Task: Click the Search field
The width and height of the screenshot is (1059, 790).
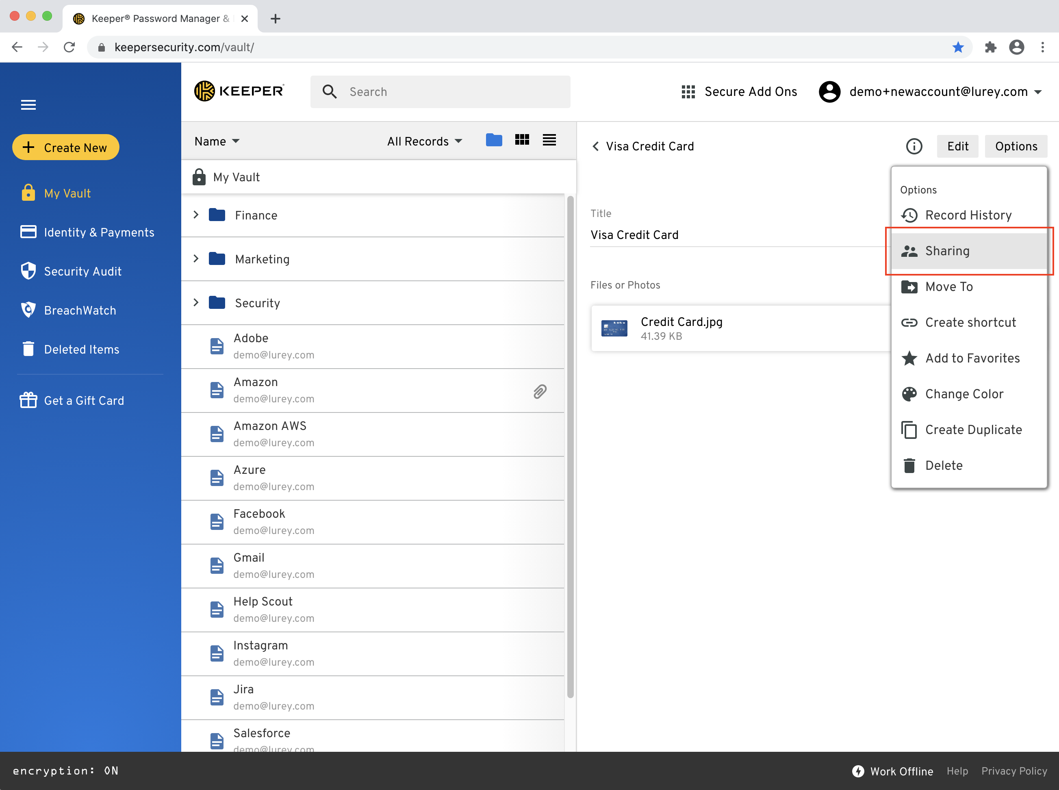Action: pyautogui.click(x=440, y=92)
